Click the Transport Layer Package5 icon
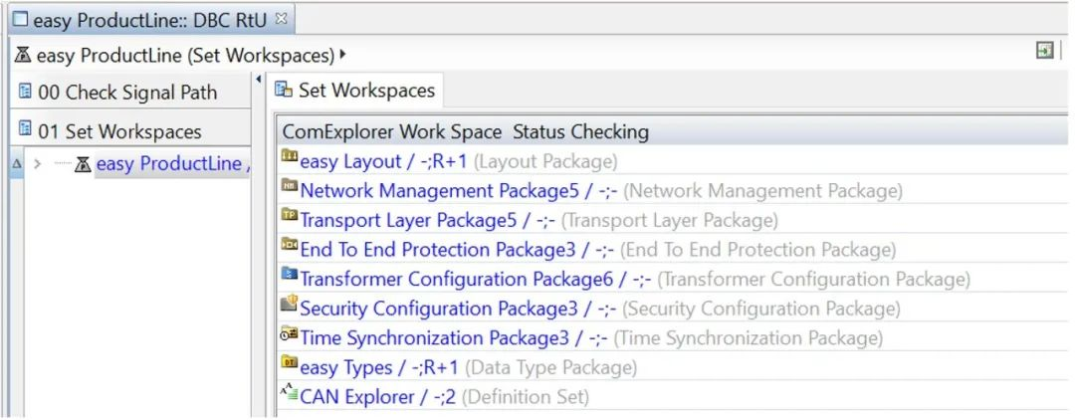The image size is (1075, 420). pos(290,216)
